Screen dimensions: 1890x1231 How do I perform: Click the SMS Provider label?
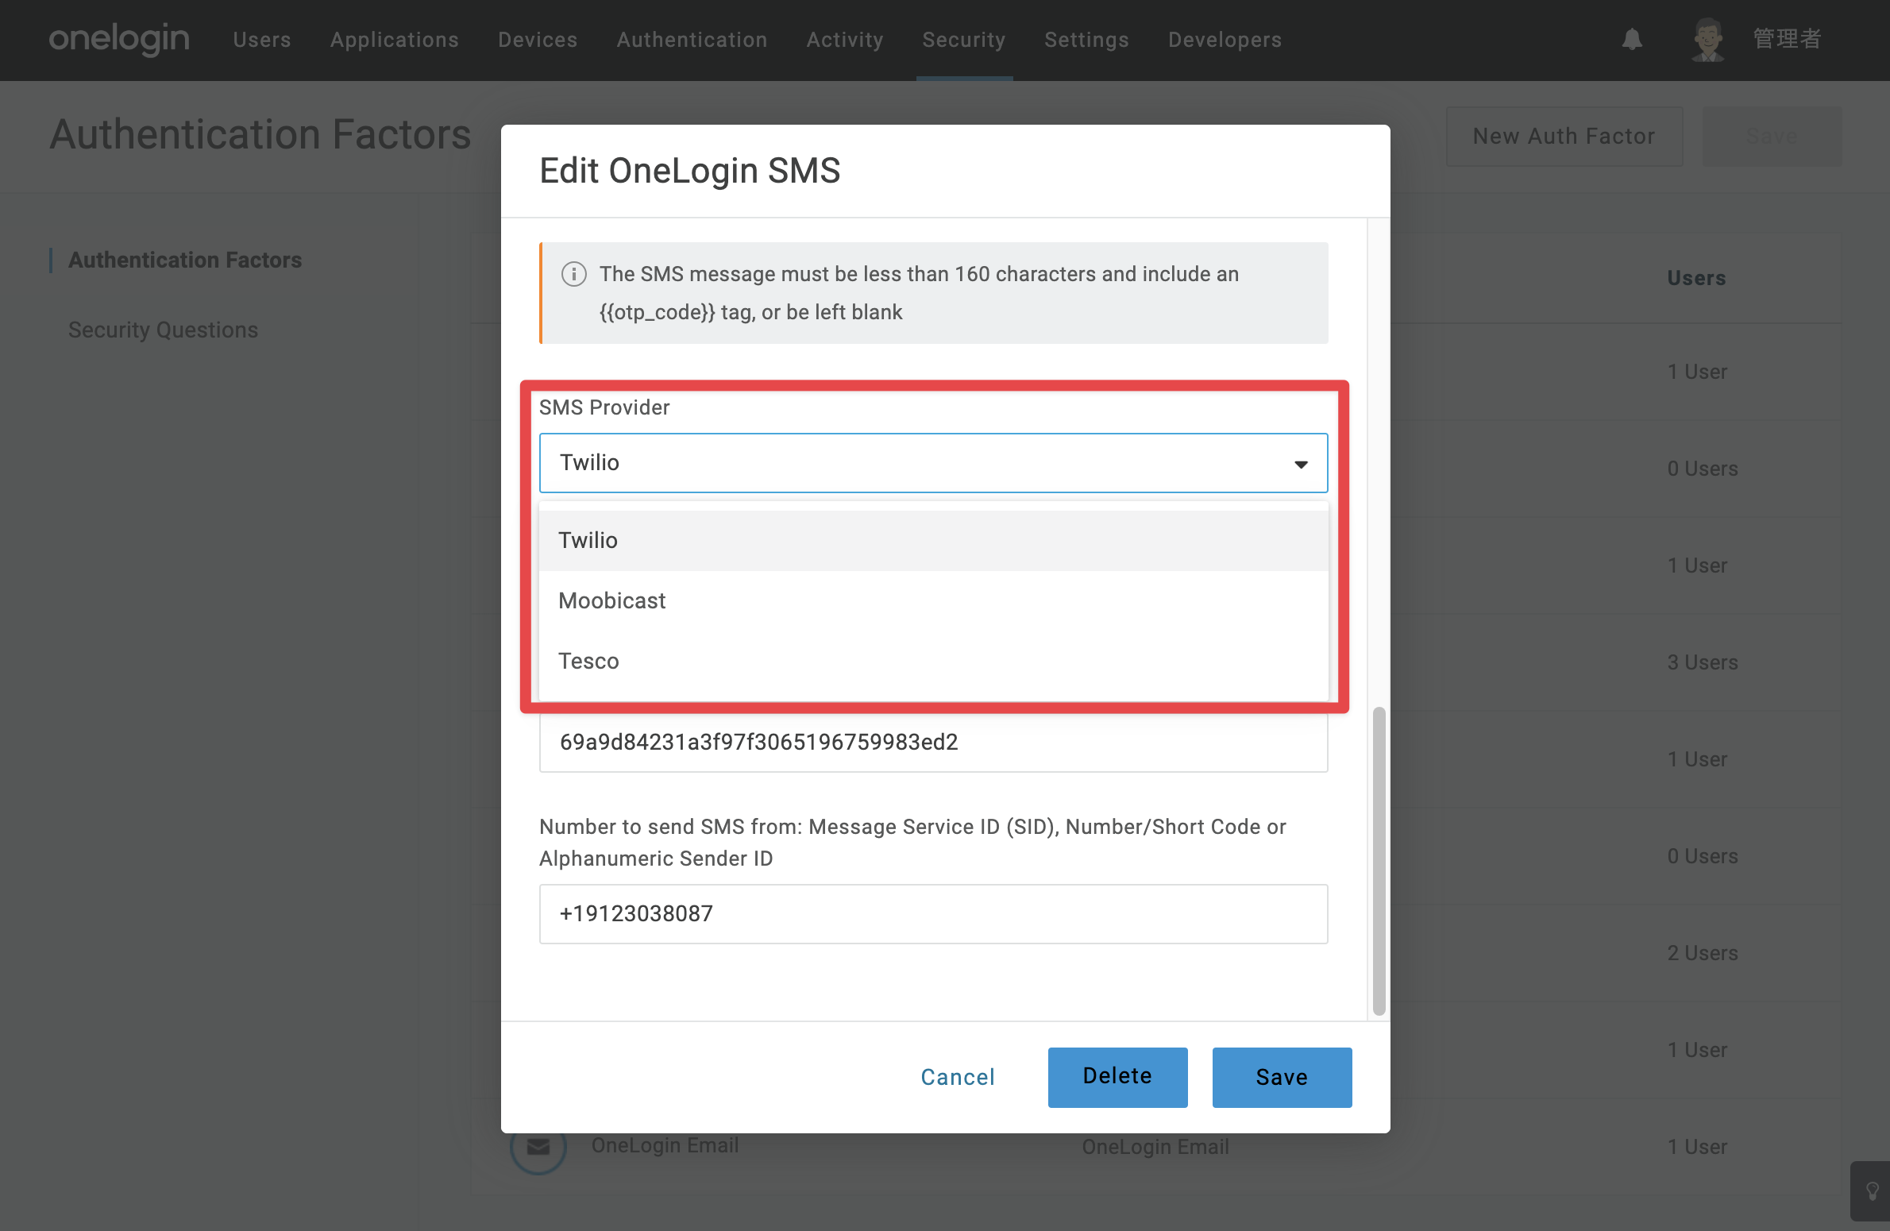tap(604, 407)
